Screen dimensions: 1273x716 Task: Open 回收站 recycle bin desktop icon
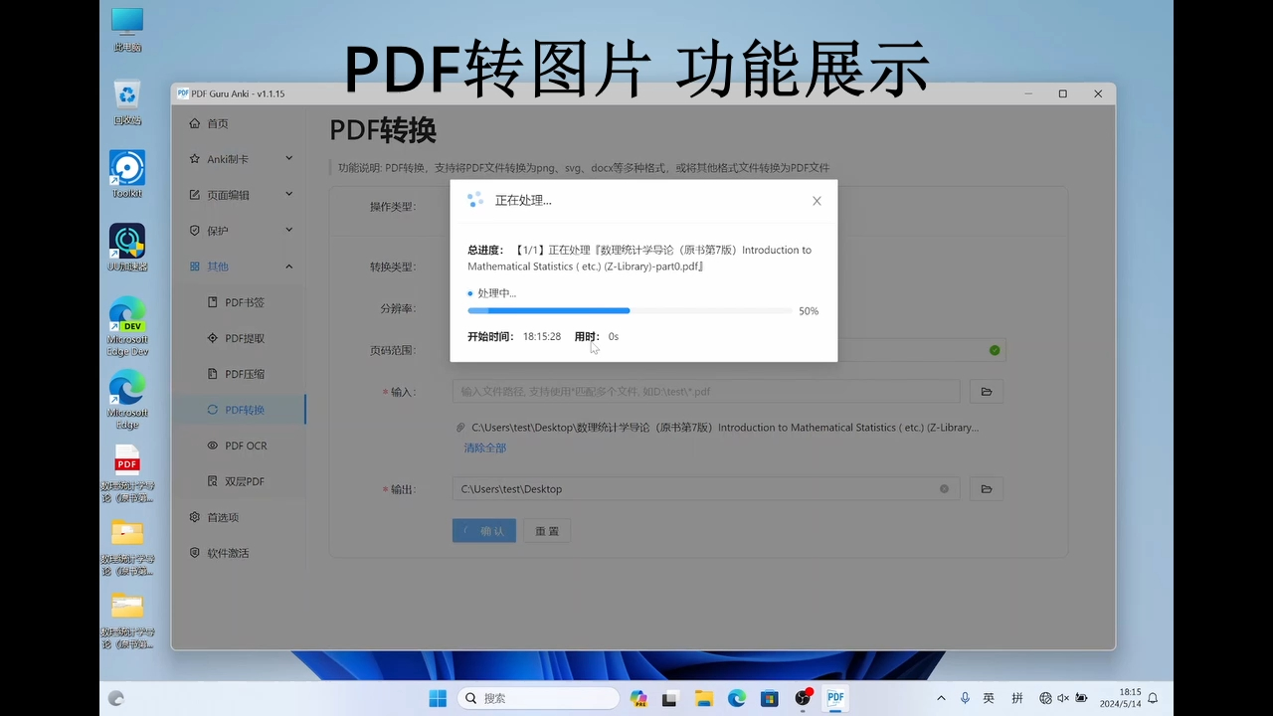[127, 102]
